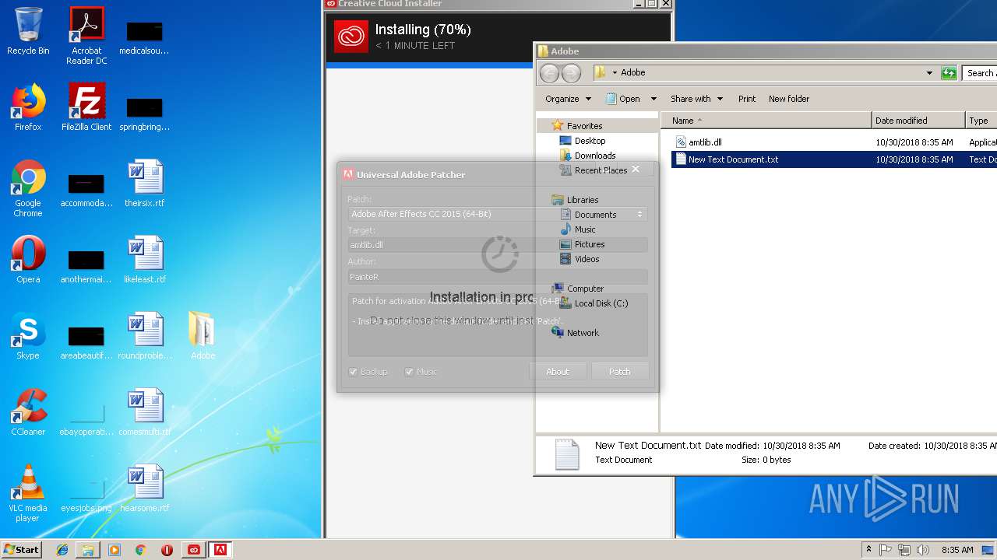Launch CCleaner from the desktop

click(x=28, y=412)
